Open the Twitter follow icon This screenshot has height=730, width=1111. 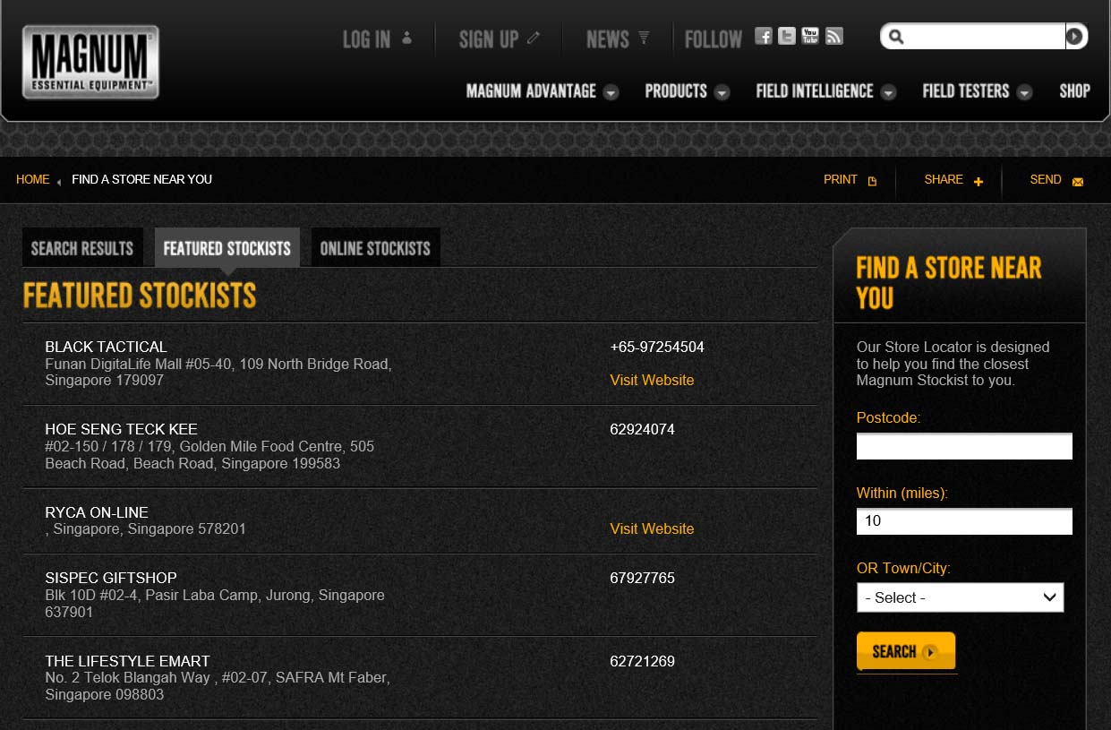[787, 36]
